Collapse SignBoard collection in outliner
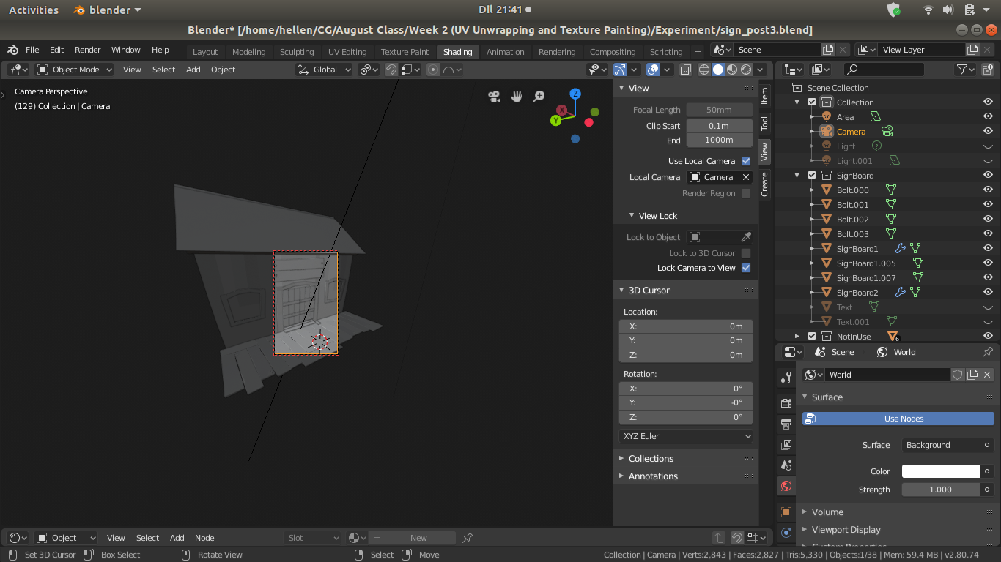Image resolution: width=1001 pixels, height=562 pixels. click(x=797, y=176)
